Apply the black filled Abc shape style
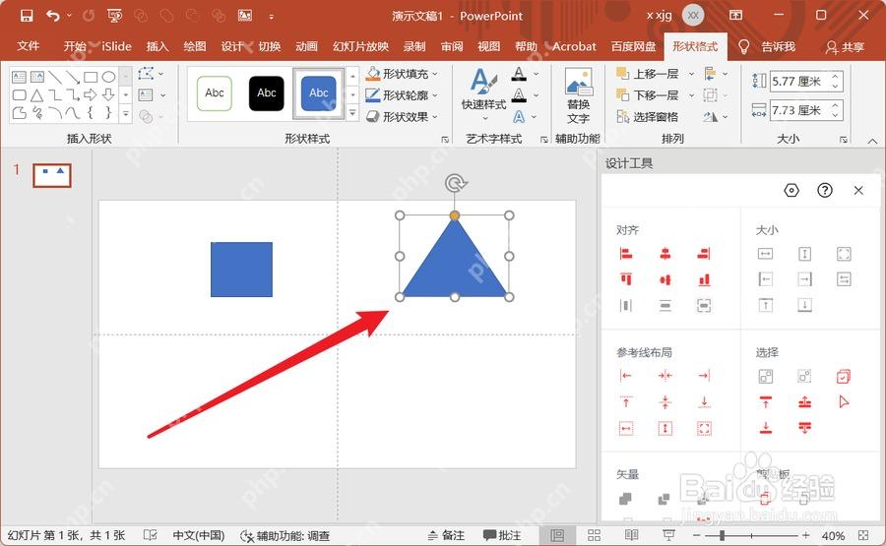 [267, 93]
